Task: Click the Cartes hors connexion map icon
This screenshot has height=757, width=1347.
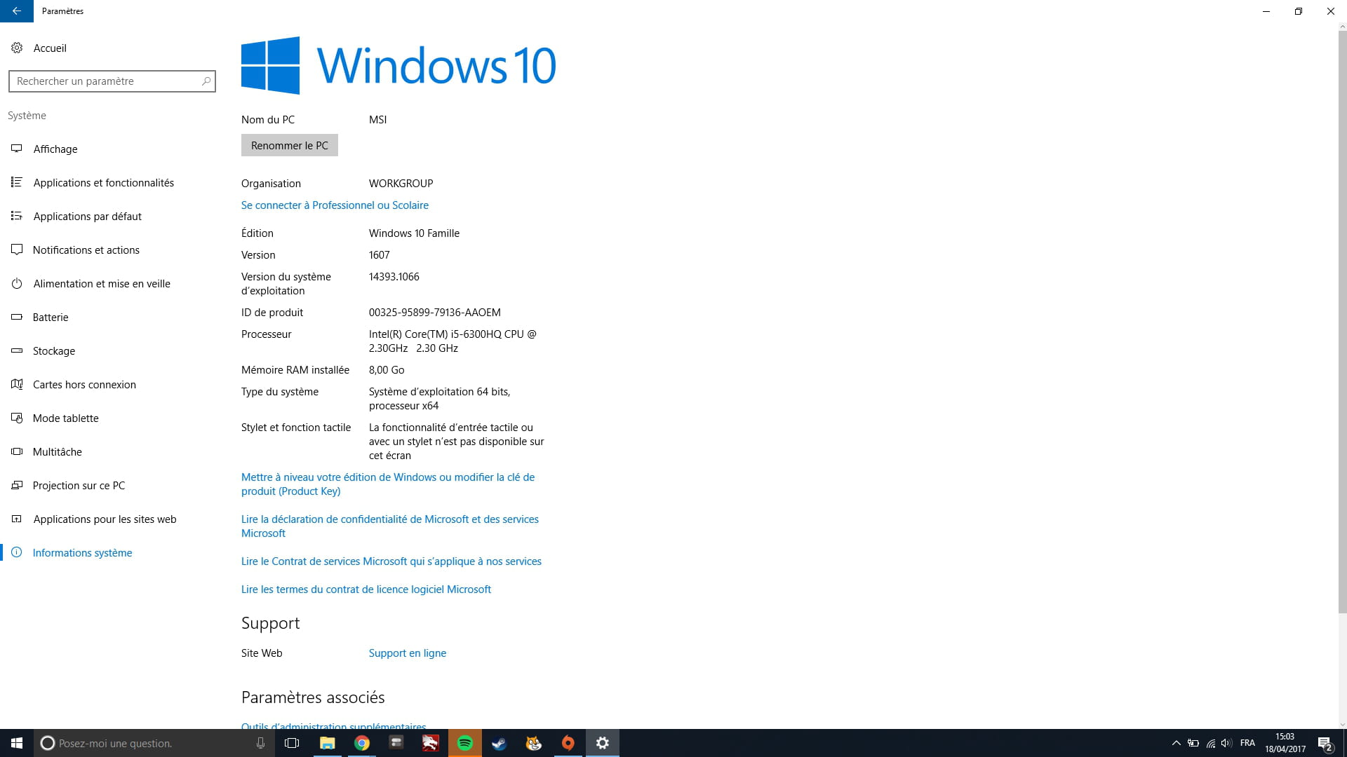Action: pyautogui.click(x=17, y=384)
